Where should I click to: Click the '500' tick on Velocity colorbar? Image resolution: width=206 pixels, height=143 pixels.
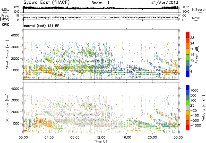tap(193, 95)
